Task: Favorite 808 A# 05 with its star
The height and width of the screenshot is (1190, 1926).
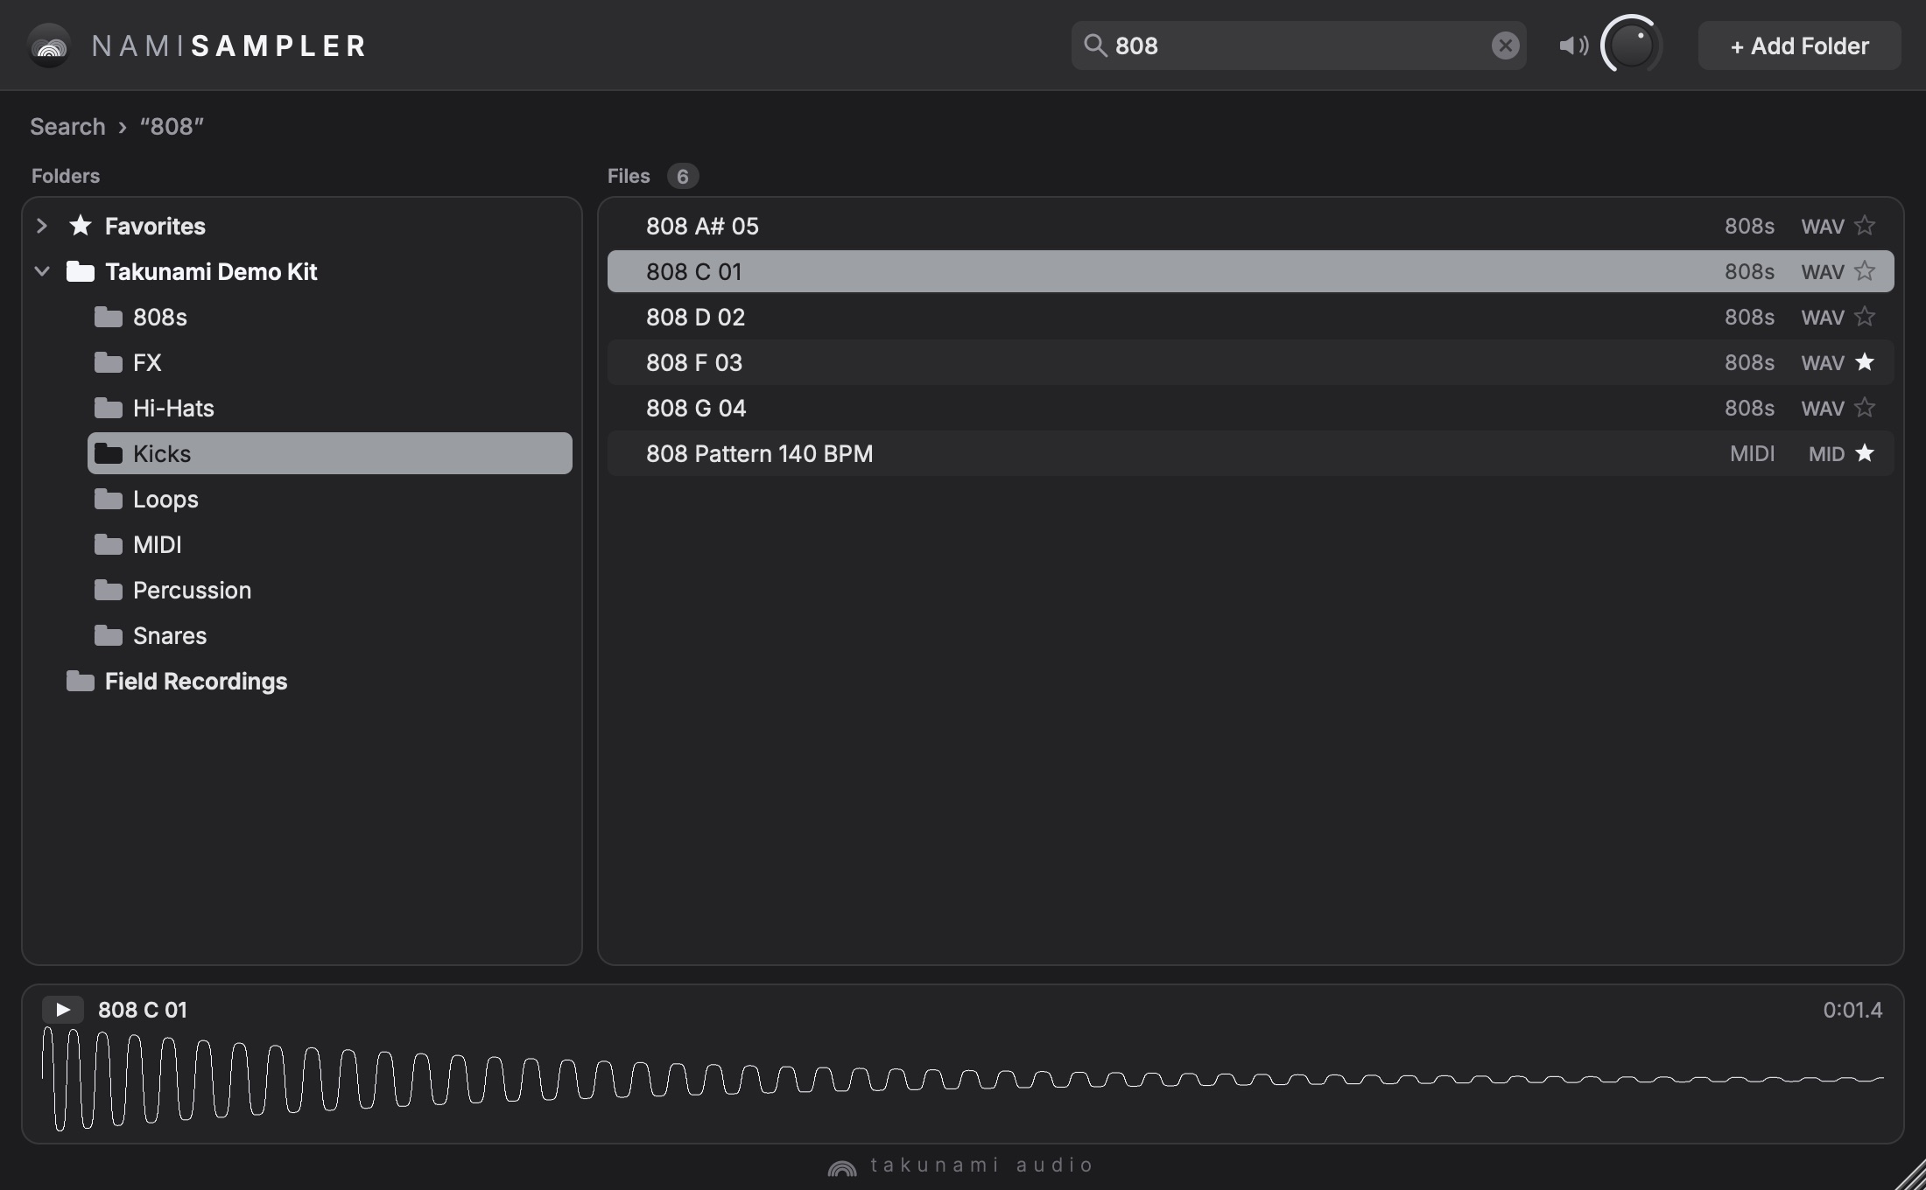Action: (1865, 226)
